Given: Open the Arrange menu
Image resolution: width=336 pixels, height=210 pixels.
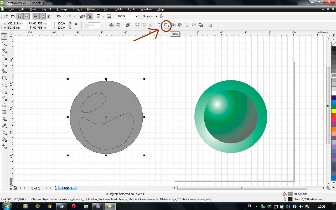Looking at the screenshot, I should pos(62,9).
